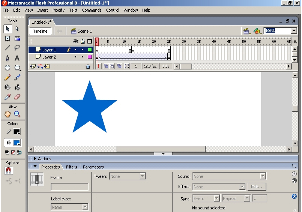Select the Subselection (white arrow) tool
The width and height of the screenshot is (302, 212).
[x=17, y=29]
